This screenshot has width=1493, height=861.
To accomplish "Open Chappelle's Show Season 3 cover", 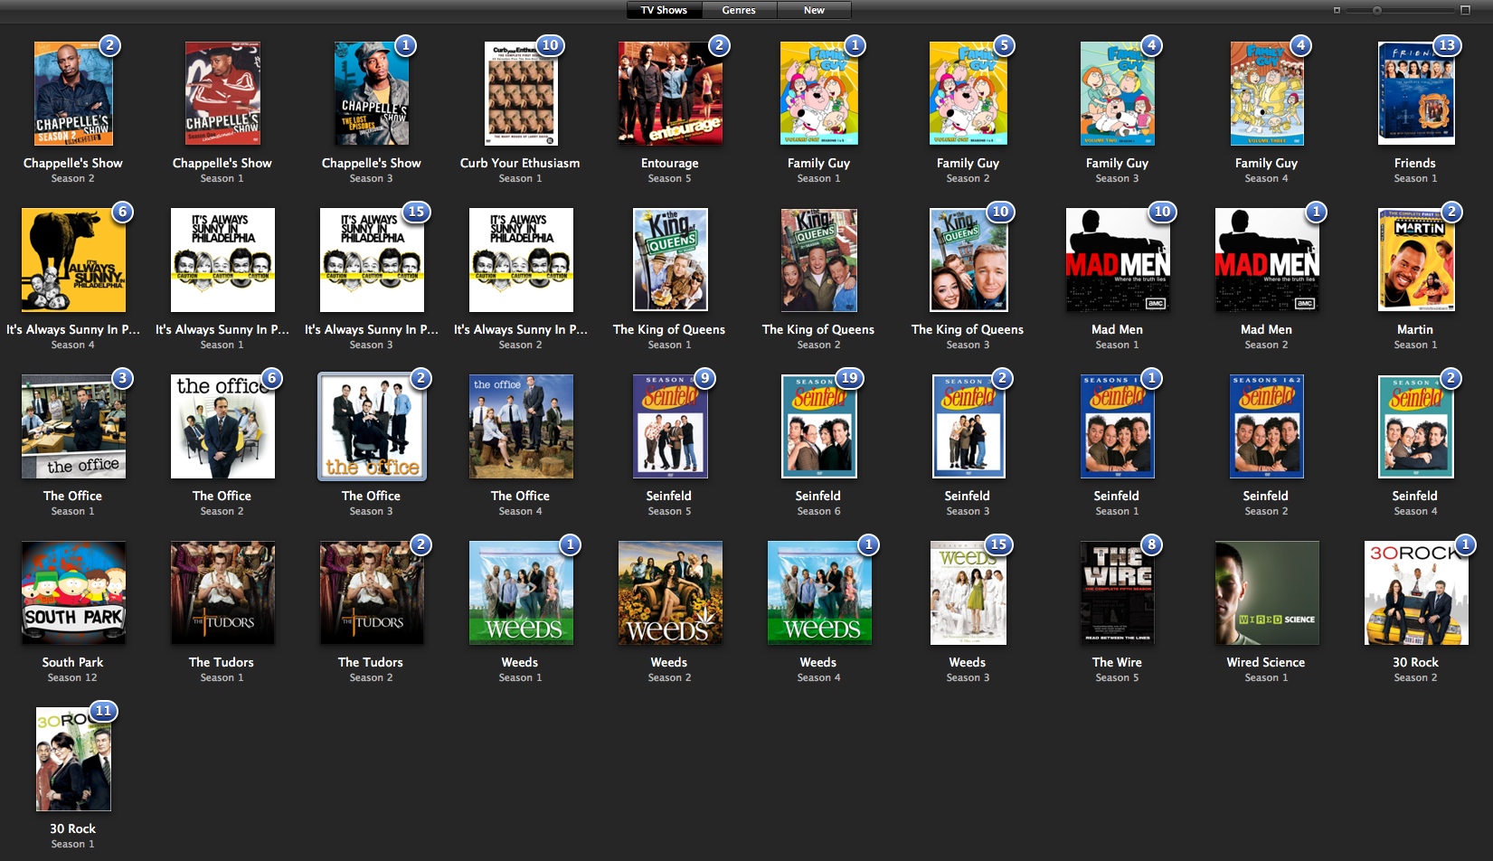I will 372,93.
